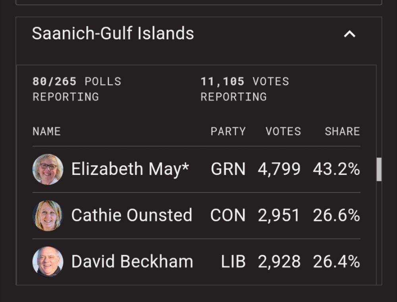This screenshot has height=302, width=397.
Task: Select Elizabeth May's vote count of 4,799
Action: (x=279, y=169)
